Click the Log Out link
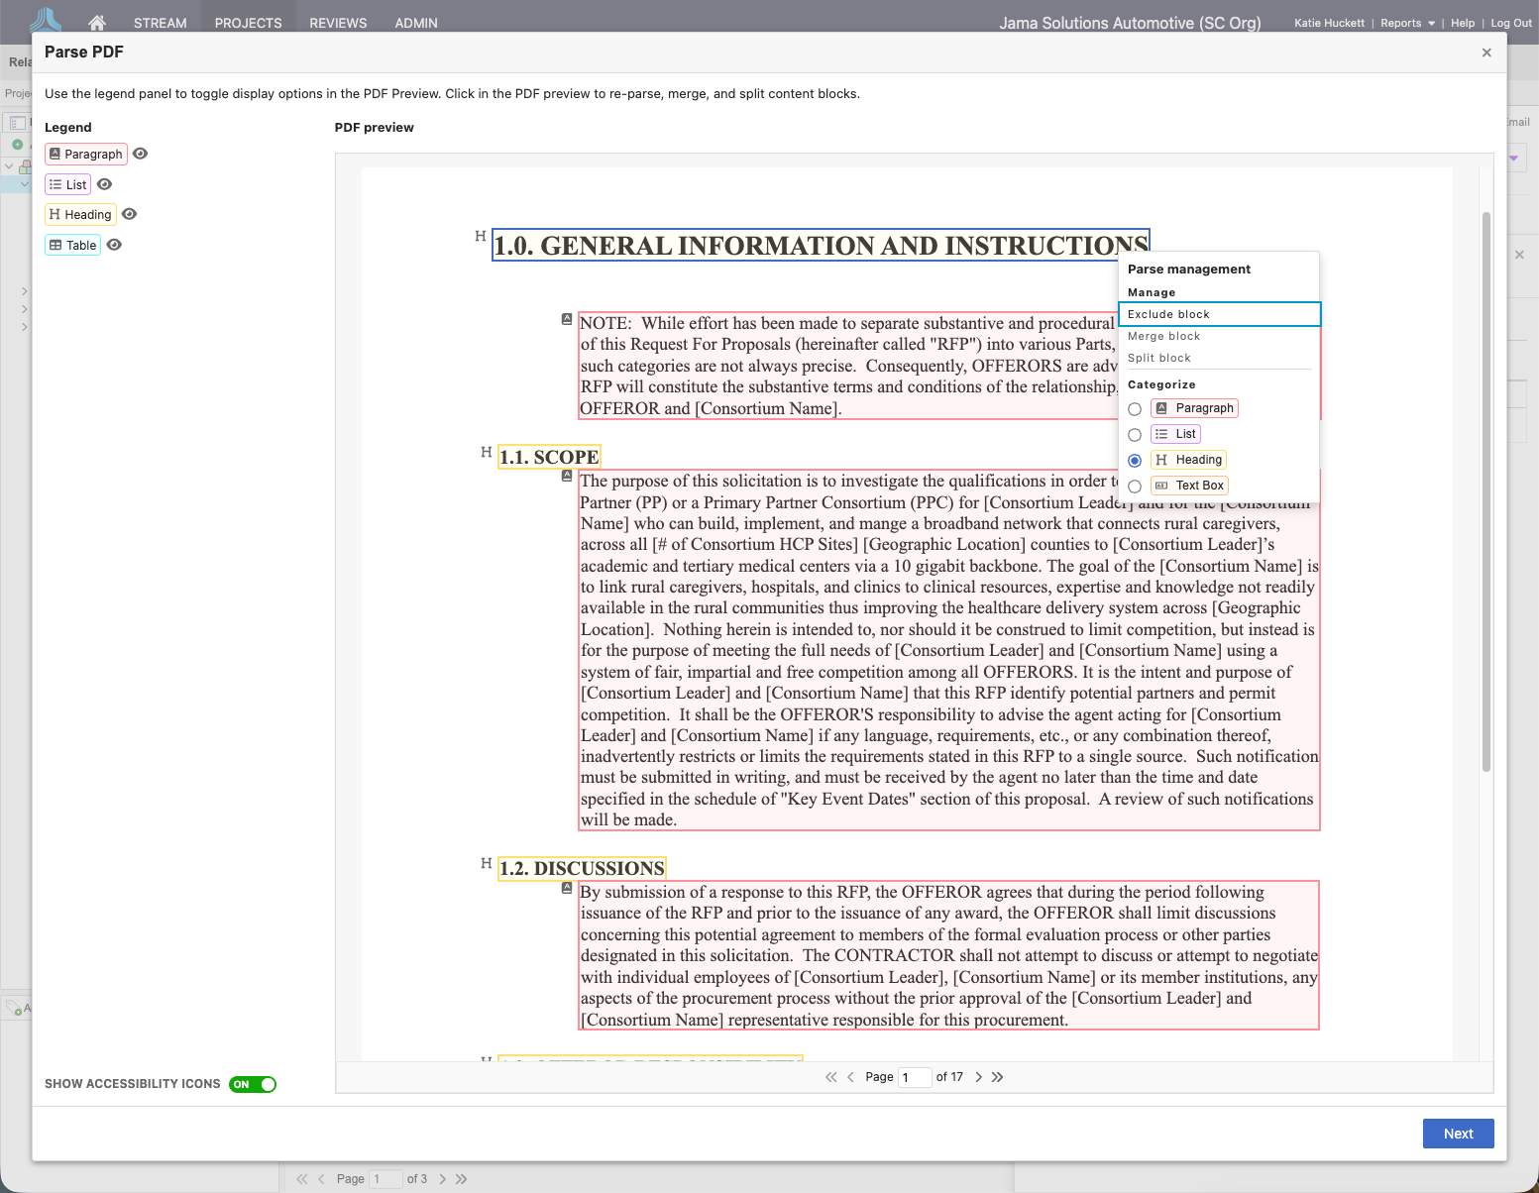Screen dimensions: 1539x1193 tap(1511, 23)
